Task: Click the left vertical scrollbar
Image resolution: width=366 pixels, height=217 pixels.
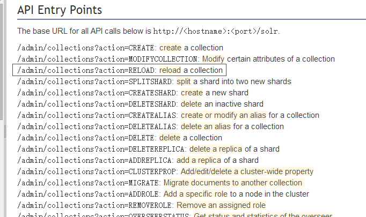Action: point(1,61)
